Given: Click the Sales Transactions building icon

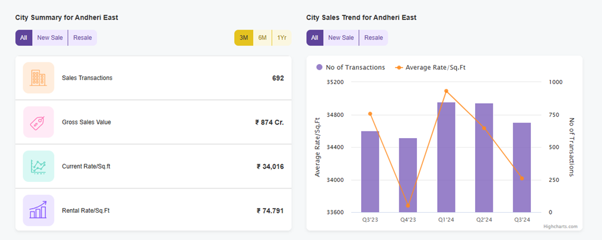Looking at the screenshot, I should coord(39,78).
